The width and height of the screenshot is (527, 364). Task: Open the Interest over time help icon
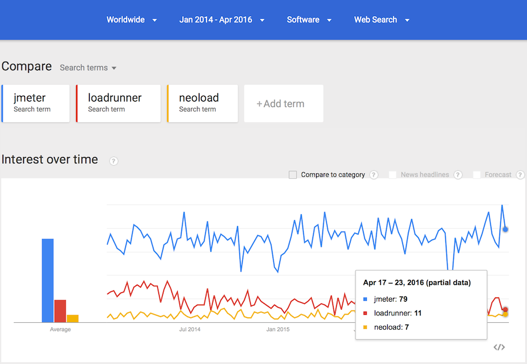(114, 161)
